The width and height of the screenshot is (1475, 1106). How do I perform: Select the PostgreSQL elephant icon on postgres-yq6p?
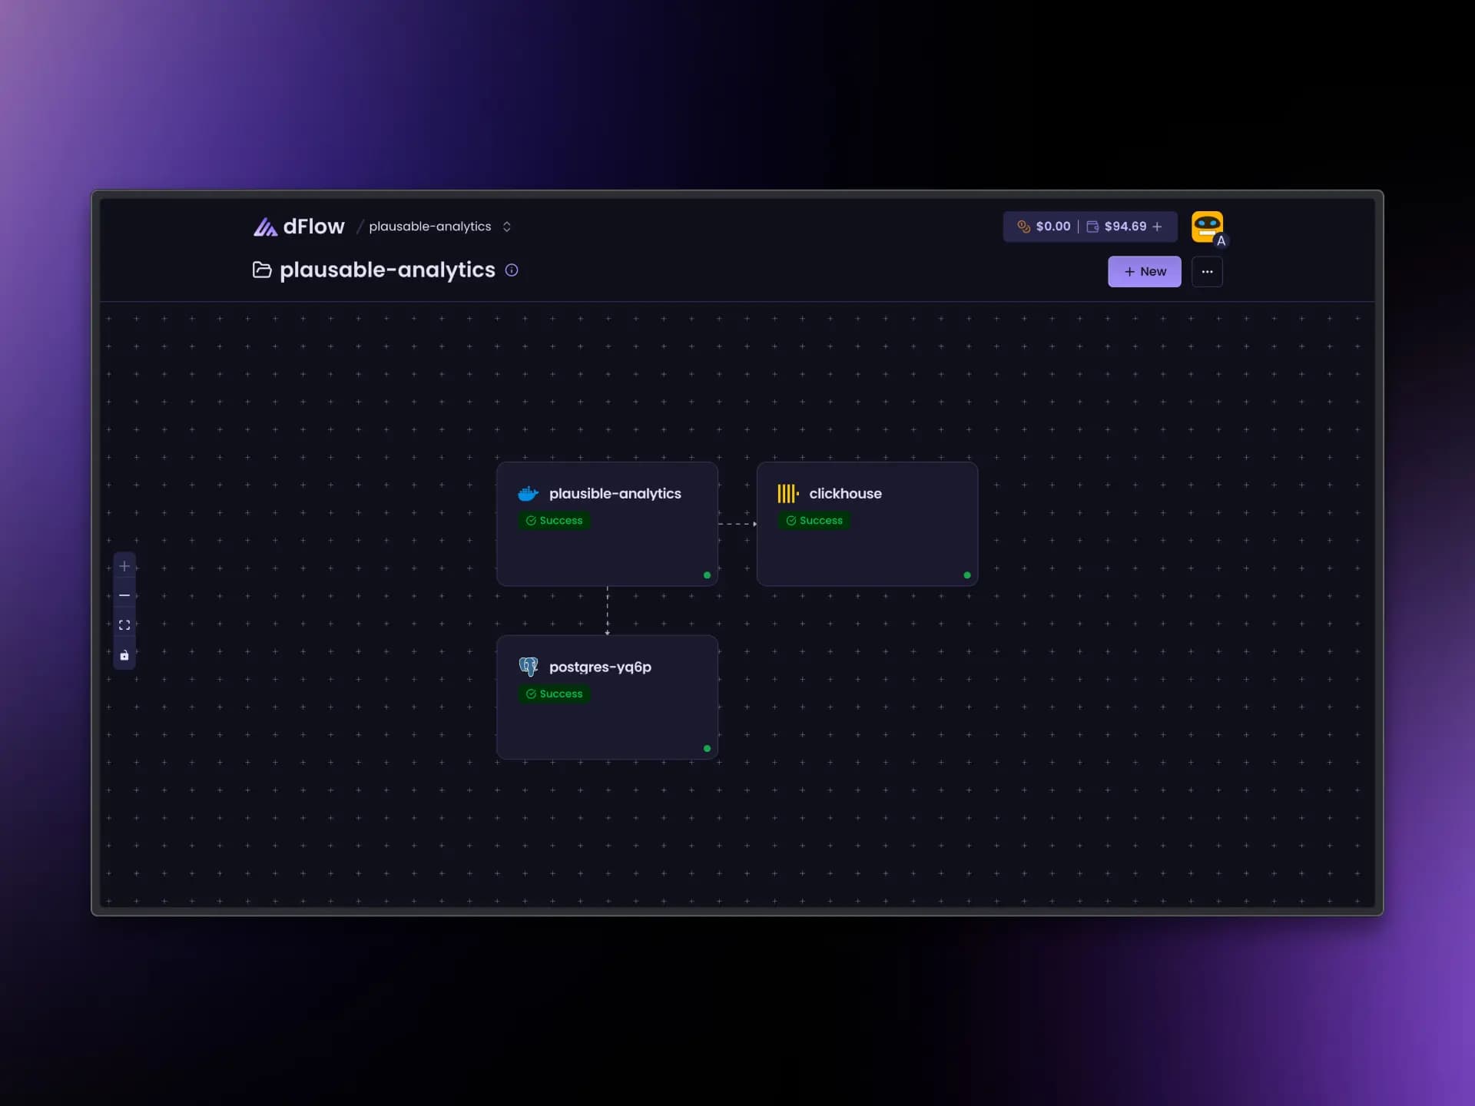tap(529, 667)
